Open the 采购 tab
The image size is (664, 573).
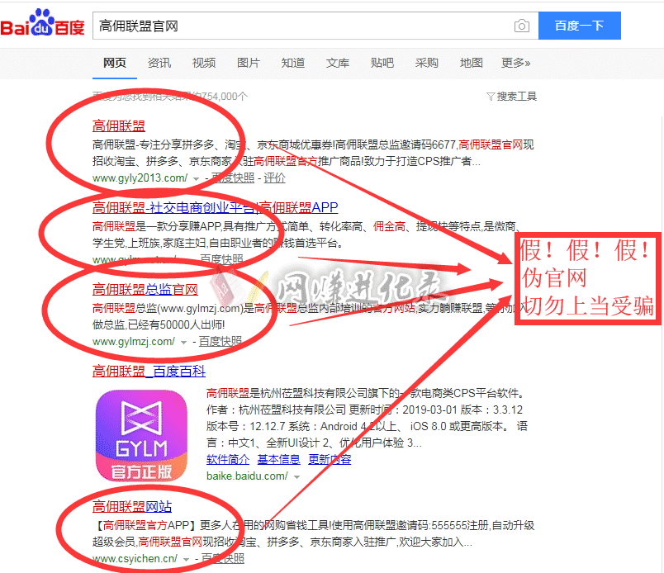point(426,63)
